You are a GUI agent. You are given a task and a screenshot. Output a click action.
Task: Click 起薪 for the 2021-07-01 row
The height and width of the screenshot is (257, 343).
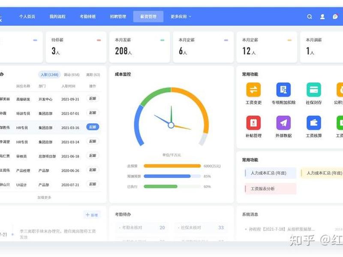pyautogui.click(x=93, y=113)
